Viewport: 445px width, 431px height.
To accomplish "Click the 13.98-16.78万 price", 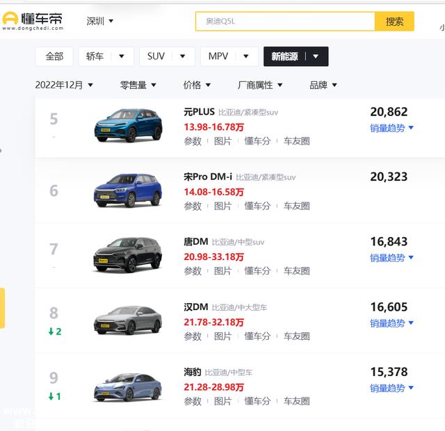I will coord(213,127).
